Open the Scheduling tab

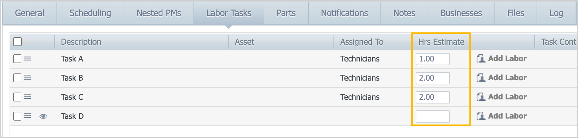[x=90, y=13]
